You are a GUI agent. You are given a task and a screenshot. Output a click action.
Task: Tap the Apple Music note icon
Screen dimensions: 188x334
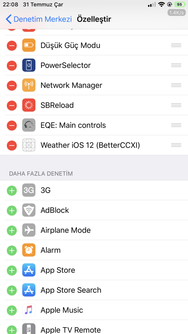pyautogui.click(x=29, y=310)
